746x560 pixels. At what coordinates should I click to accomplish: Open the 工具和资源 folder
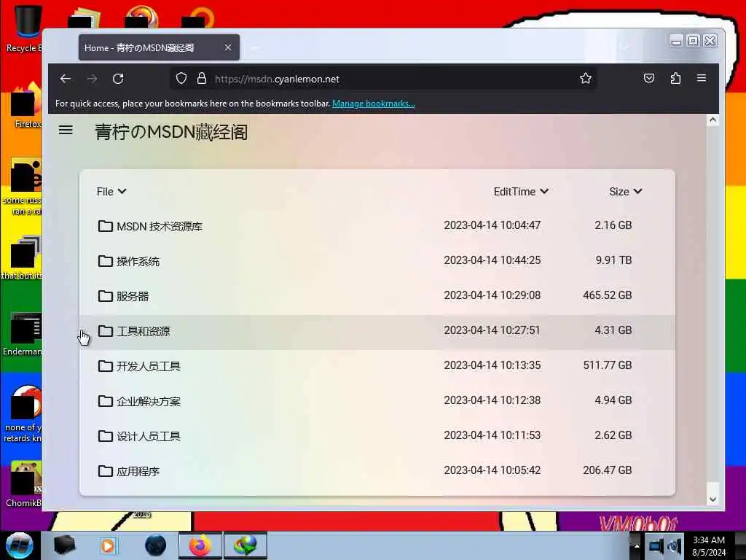click(x=377, y=331)
